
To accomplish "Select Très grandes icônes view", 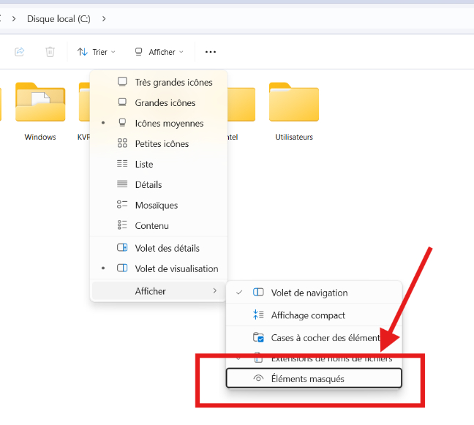I will point(159,82).
